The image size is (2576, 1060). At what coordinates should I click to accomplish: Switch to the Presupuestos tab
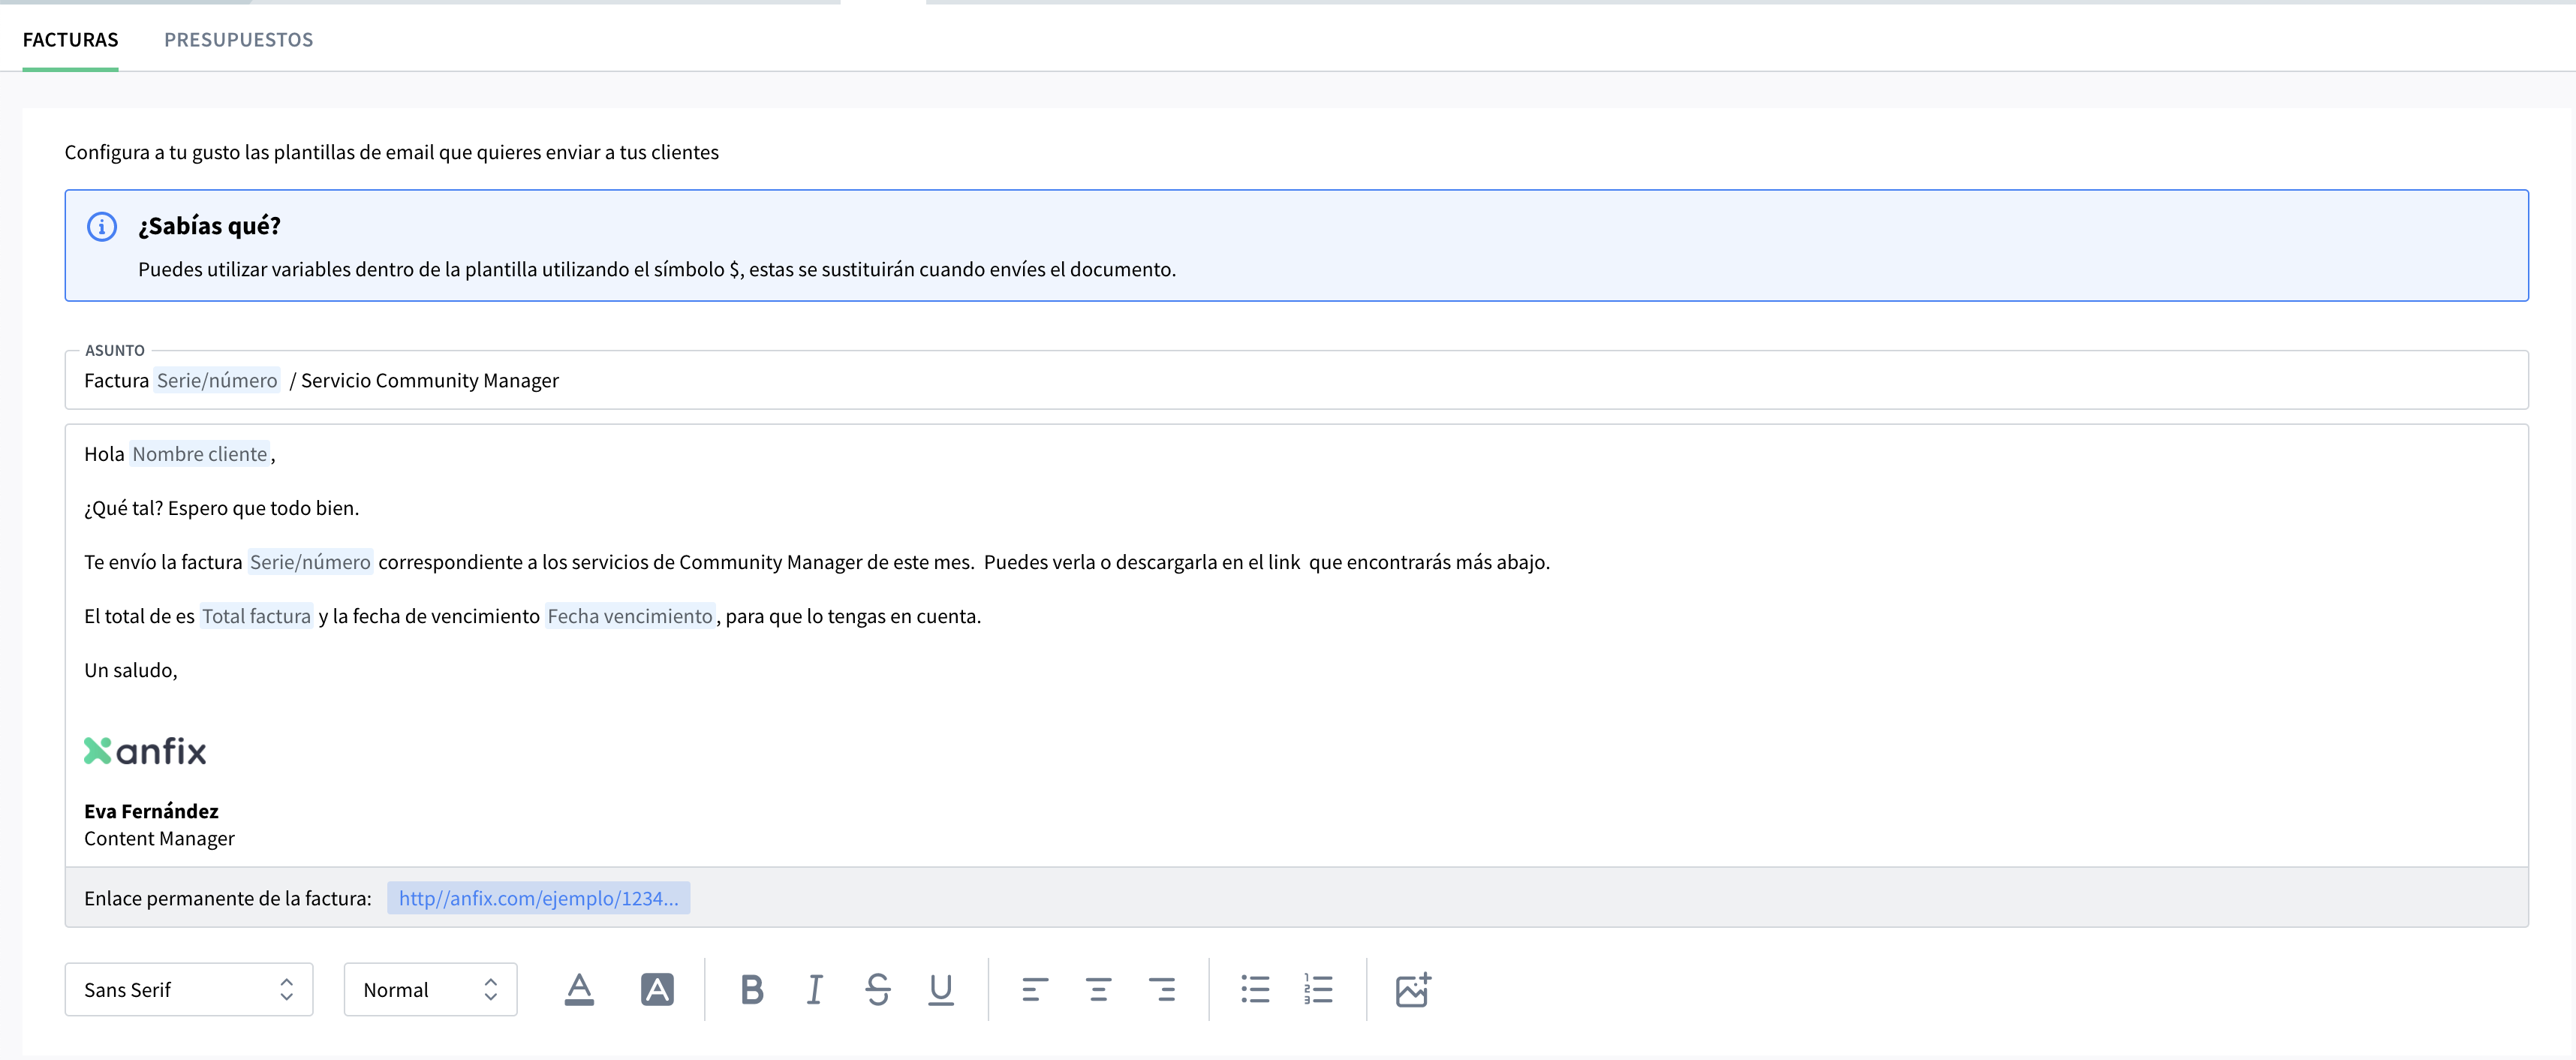tap(239, 40)
